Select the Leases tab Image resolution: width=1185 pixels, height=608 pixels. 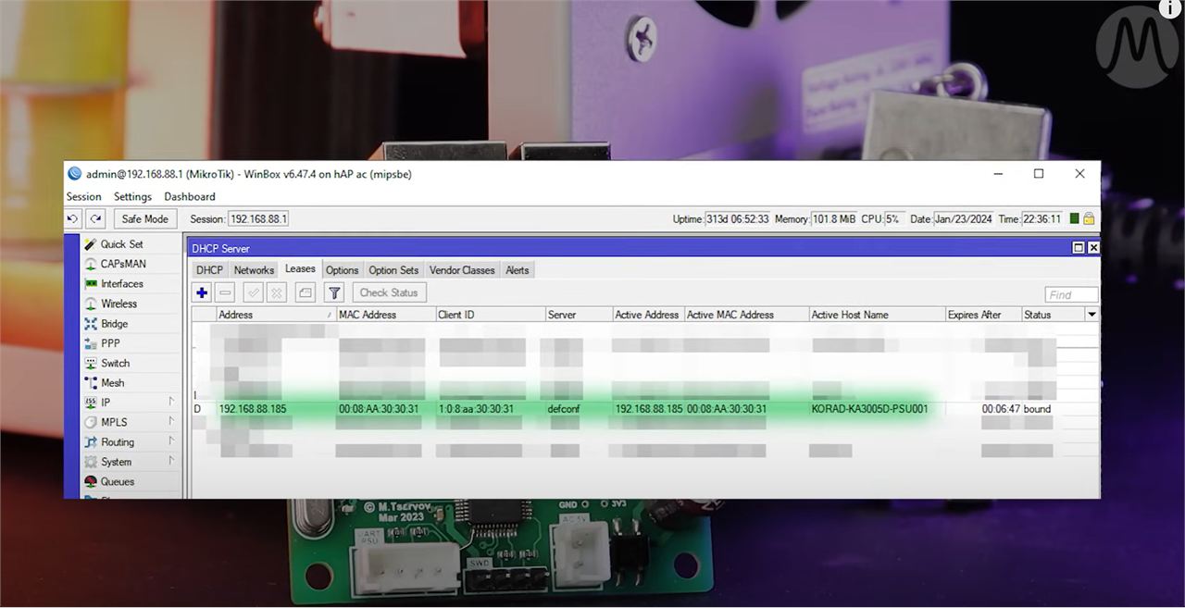click(x=300, y=269)
